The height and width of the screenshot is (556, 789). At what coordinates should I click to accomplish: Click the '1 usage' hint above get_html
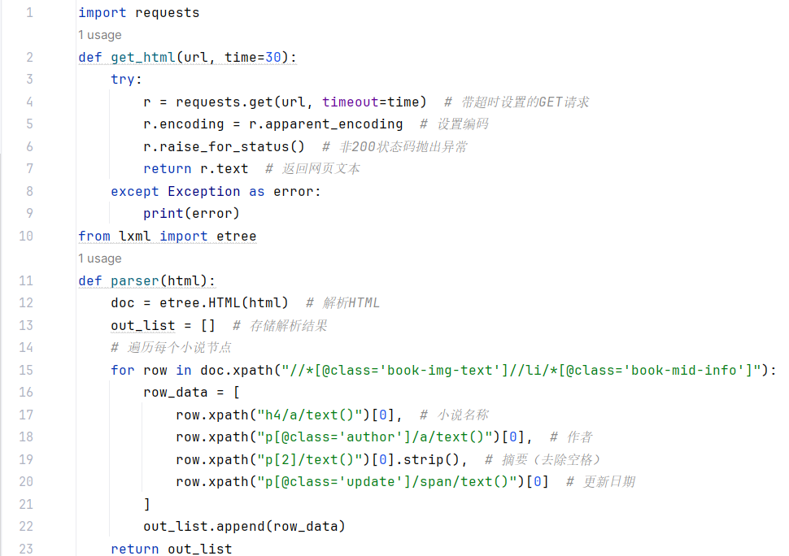(99, 35)
